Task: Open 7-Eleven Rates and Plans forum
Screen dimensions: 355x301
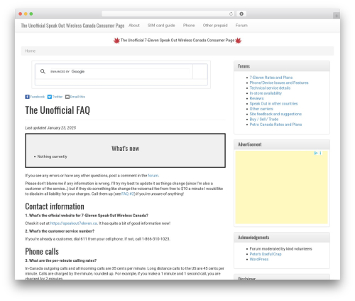Action: [271, 78]
